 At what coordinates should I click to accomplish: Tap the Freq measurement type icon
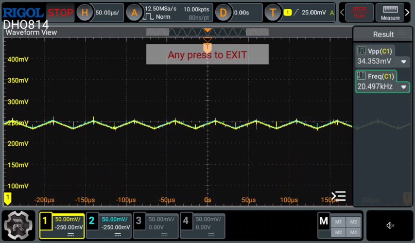click(x=361, y=76)
